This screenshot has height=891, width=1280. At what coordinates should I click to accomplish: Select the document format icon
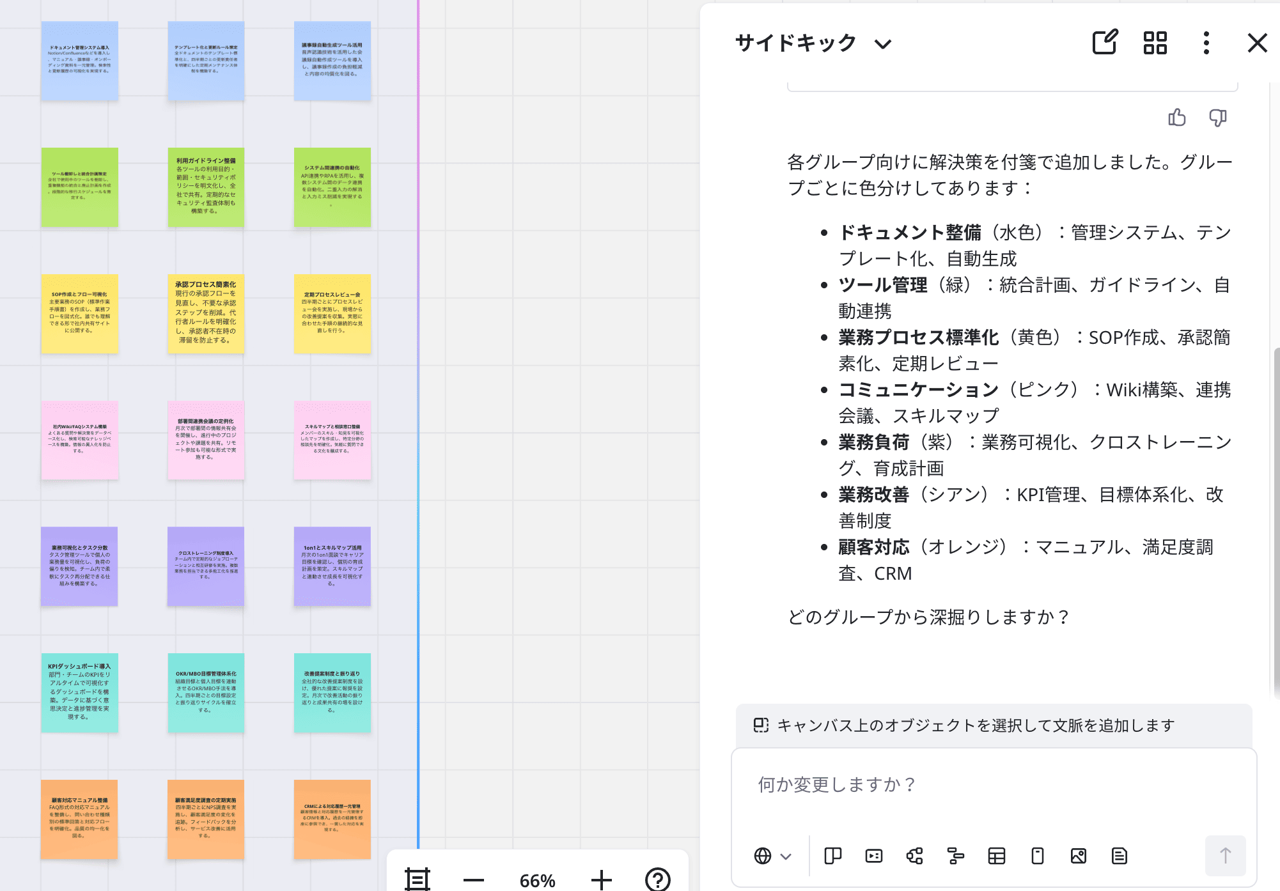(1119, 856)
